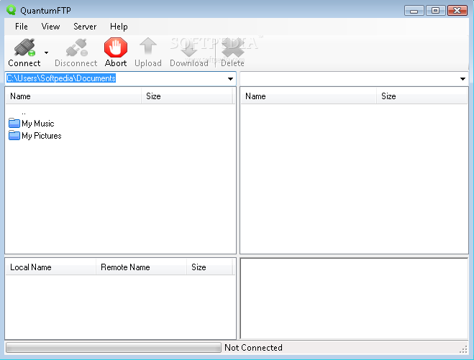Click the Local Name queue column header

51,267
